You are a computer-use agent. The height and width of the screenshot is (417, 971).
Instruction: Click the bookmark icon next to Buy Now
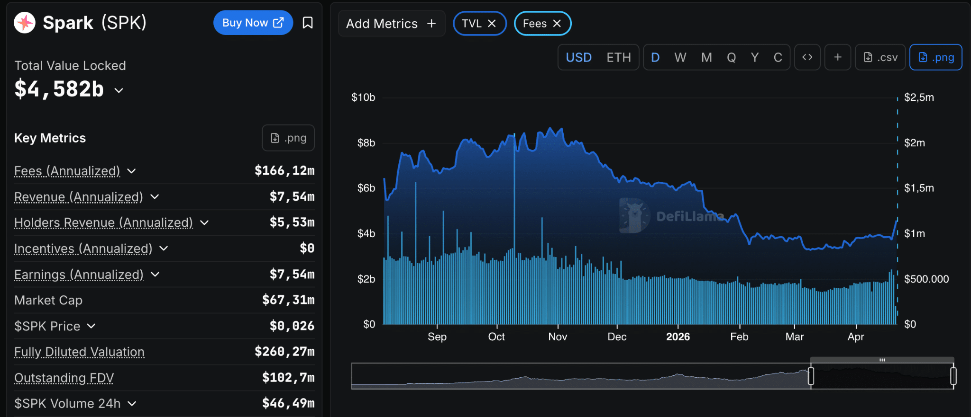[308, 23]
